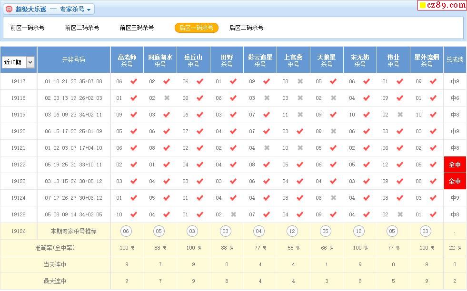Click the 中6 result in row 19118
The height and width of the screenshot is (291, 467).
point(455,98)
